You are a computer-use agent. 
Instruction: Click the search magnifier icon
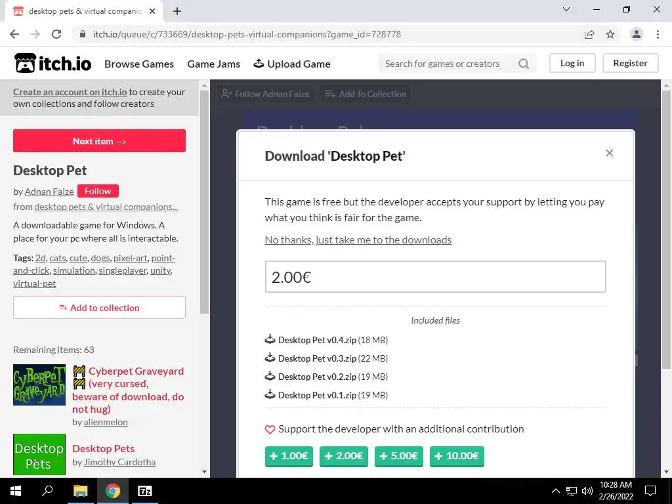(x=523, y=64)
